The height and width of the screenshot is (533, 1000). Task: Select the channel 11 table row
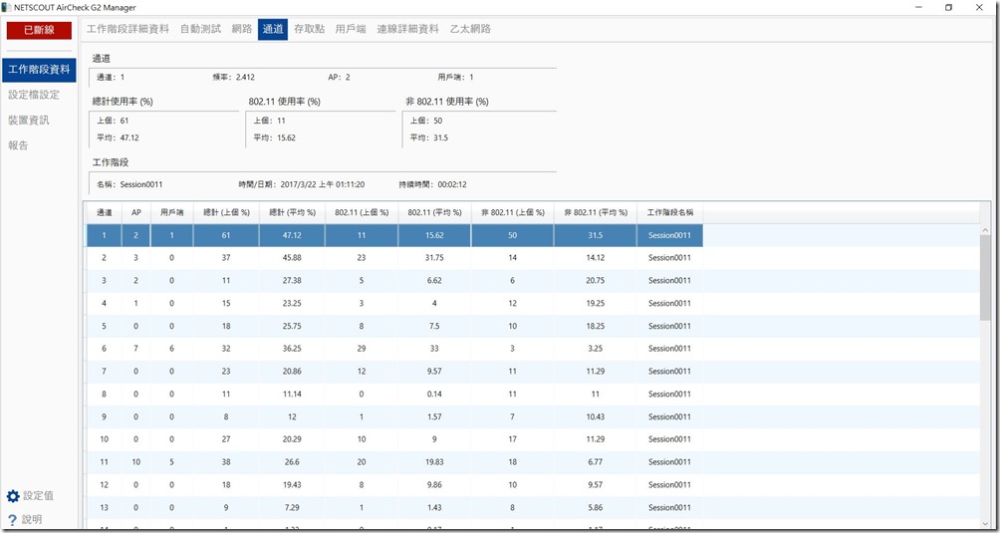pyautogui.click(x=393, y=461)
